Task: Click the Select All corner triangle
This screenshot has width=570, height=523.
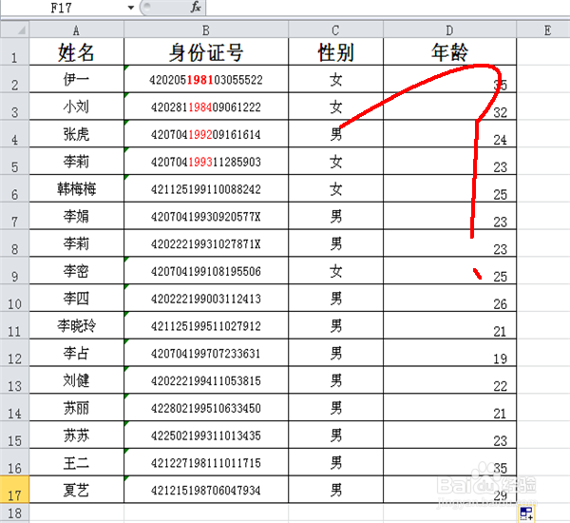Action: [x=15, y=29]
